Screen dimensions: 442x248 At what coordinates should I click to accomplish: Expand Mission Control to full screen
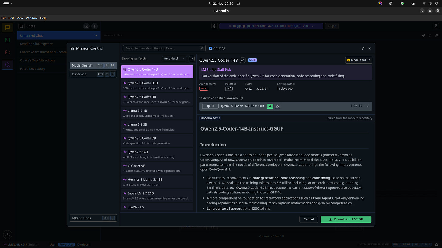coord(363,48)
